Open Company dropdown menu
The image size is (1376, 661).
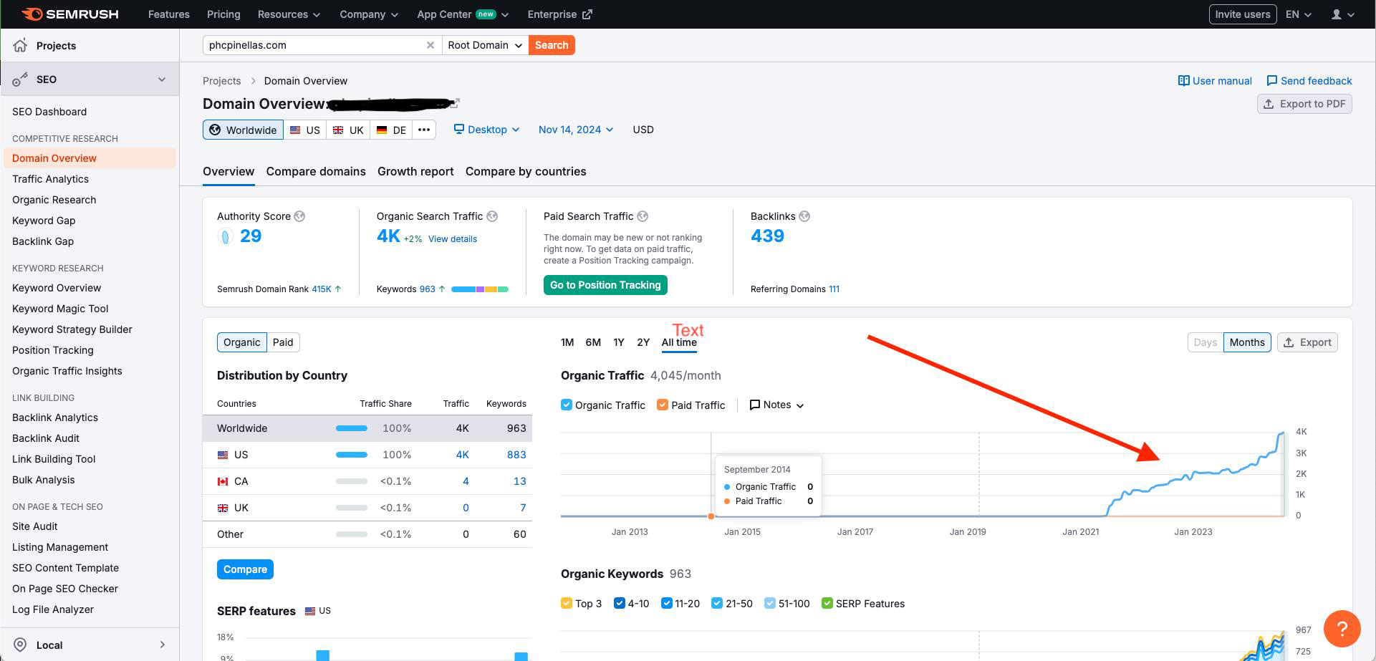[x=368, y=14]
